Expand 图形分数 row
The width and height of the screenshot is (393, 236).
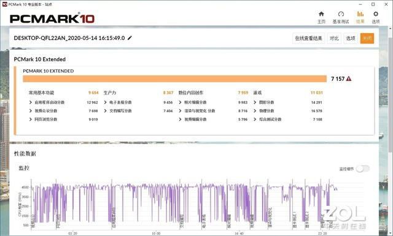[255, 102]
